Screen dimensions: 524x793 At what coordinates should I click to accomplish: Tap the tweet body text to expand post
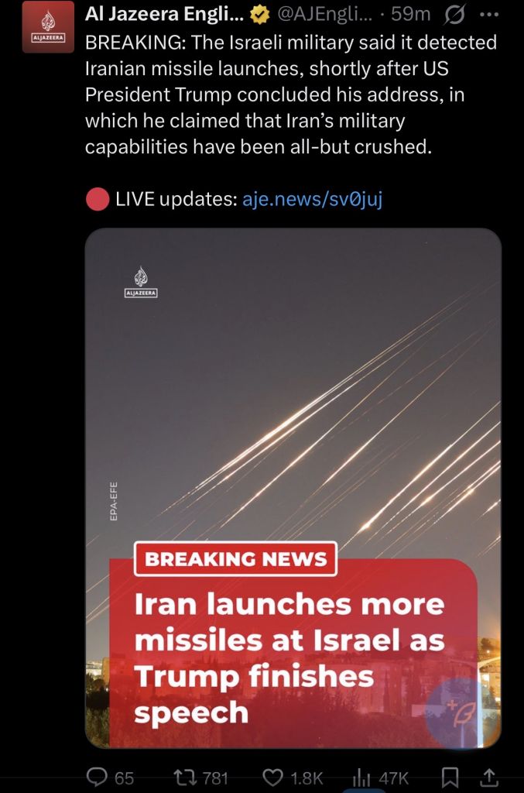[x=290, y=94]
